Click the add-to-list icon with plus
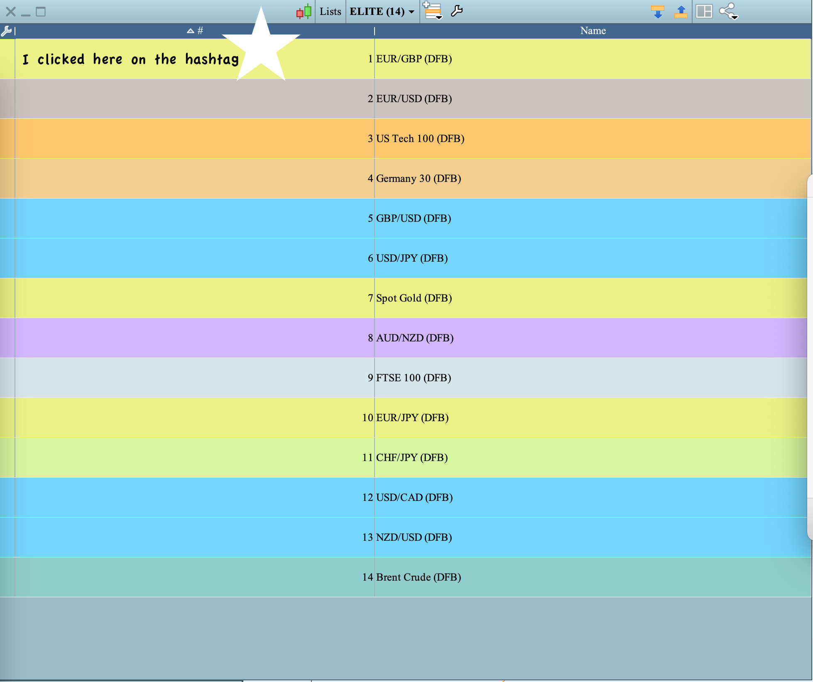This screenshot has width=813, height=682. tap(432, 11)
